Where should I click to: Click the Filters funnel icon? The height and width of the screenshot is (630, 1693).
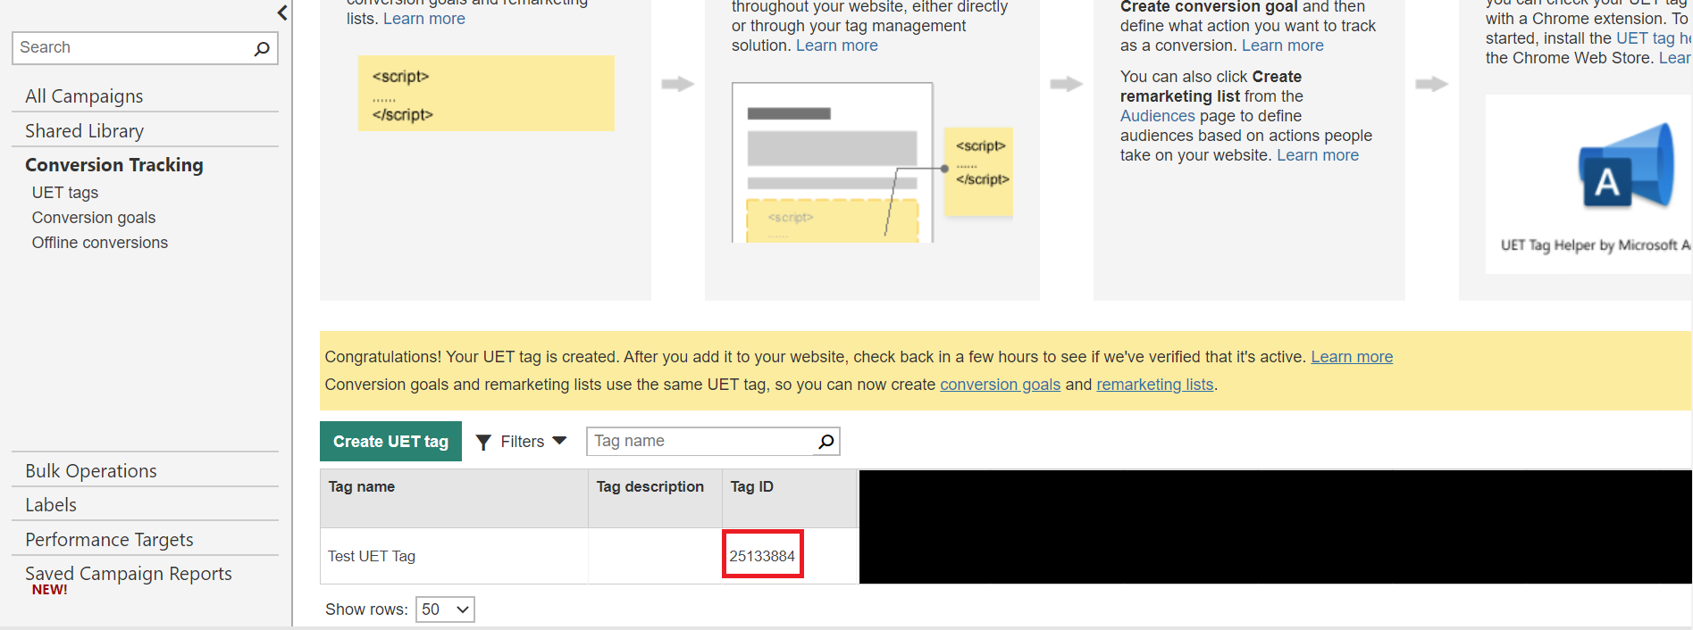(x=483, y=442)
